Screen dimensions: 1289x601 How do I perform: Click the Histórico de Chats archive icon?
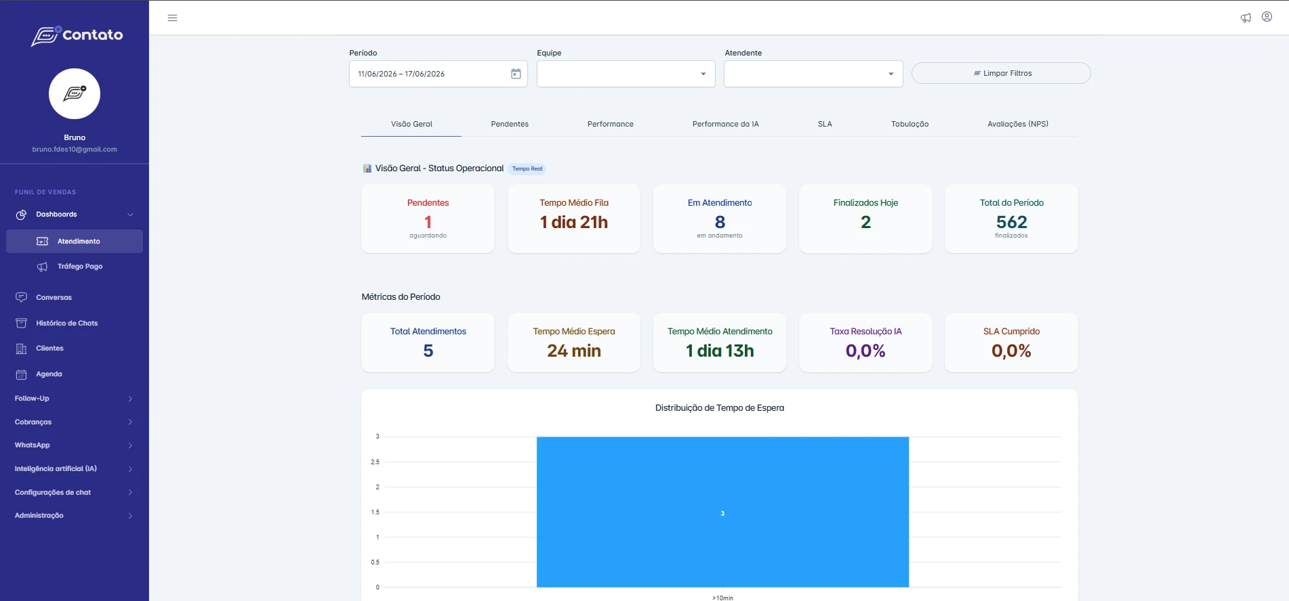21,324
